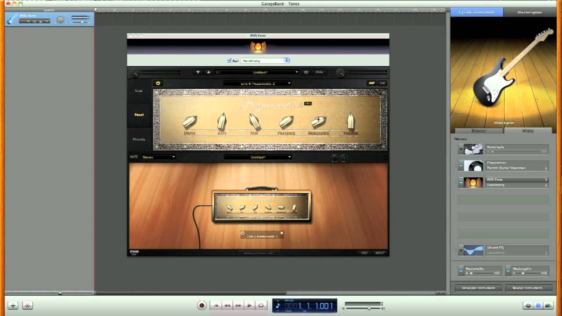Open the Presets view tab
Viewport: 562px width, 316px height.
(x=139, y=139)
